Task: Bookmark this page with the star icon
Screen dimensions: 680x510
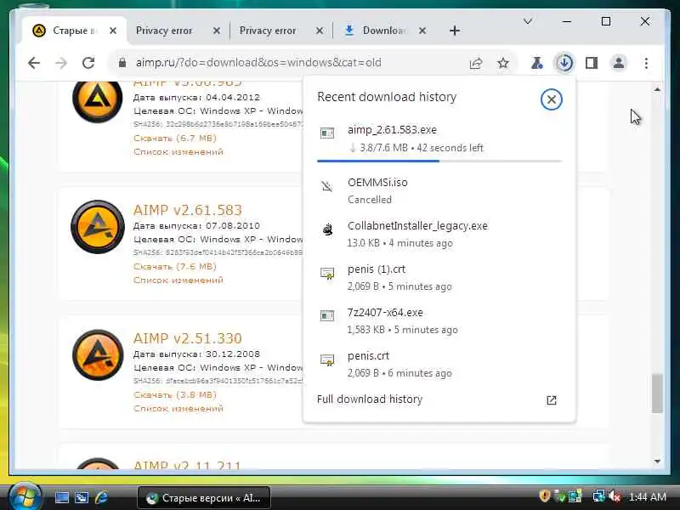Action: coord(503,63)
